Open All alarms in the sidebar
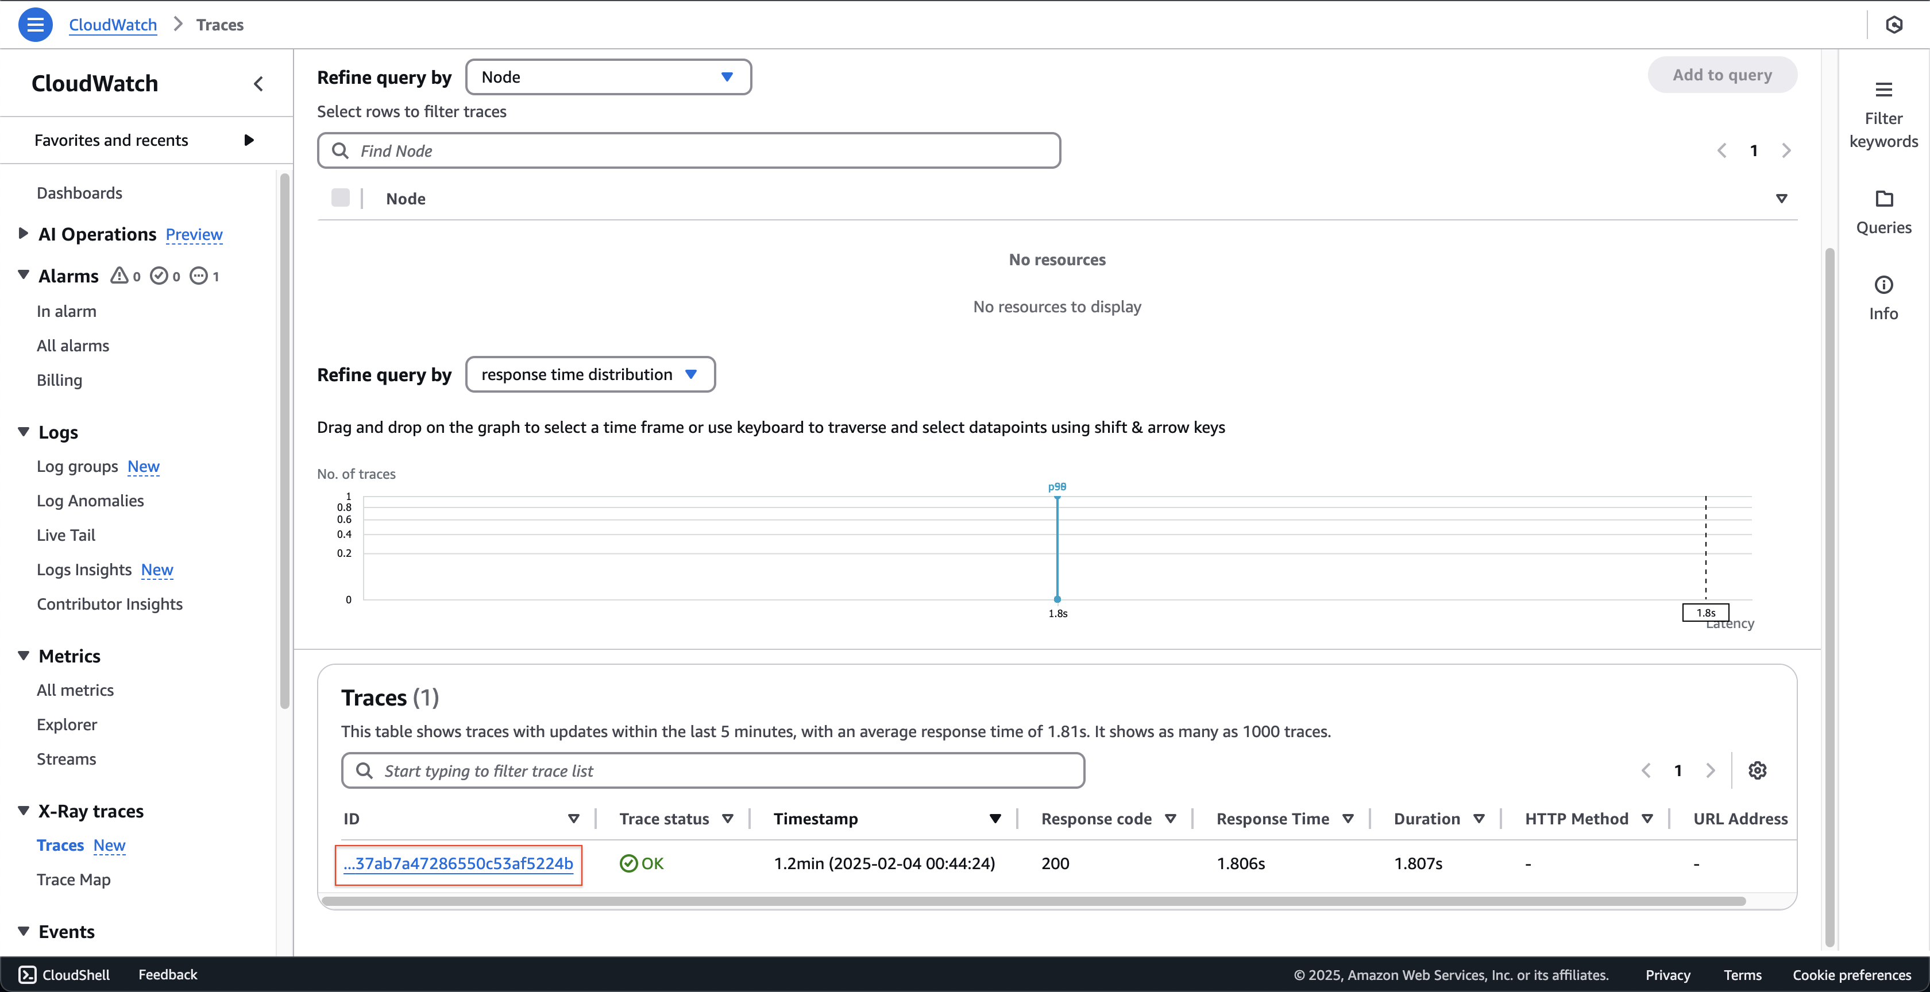Screen dimensions: 1930x992 click(x=73, y=346)
